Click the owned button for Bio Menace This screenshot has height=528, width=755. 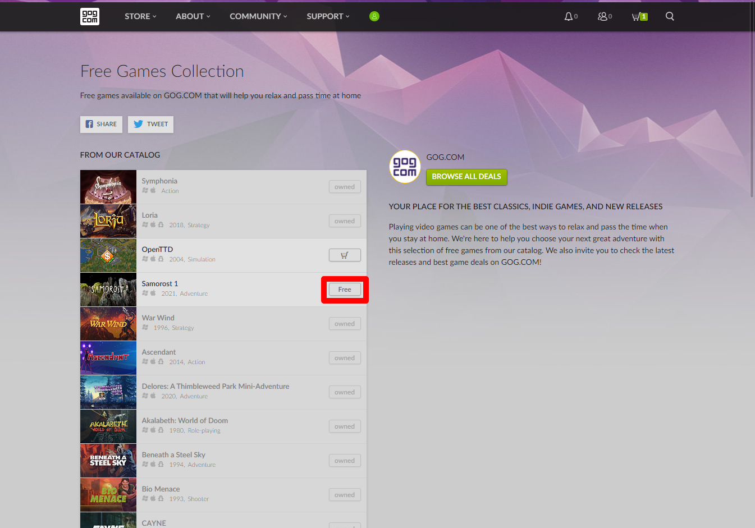[x=345, y=495]
